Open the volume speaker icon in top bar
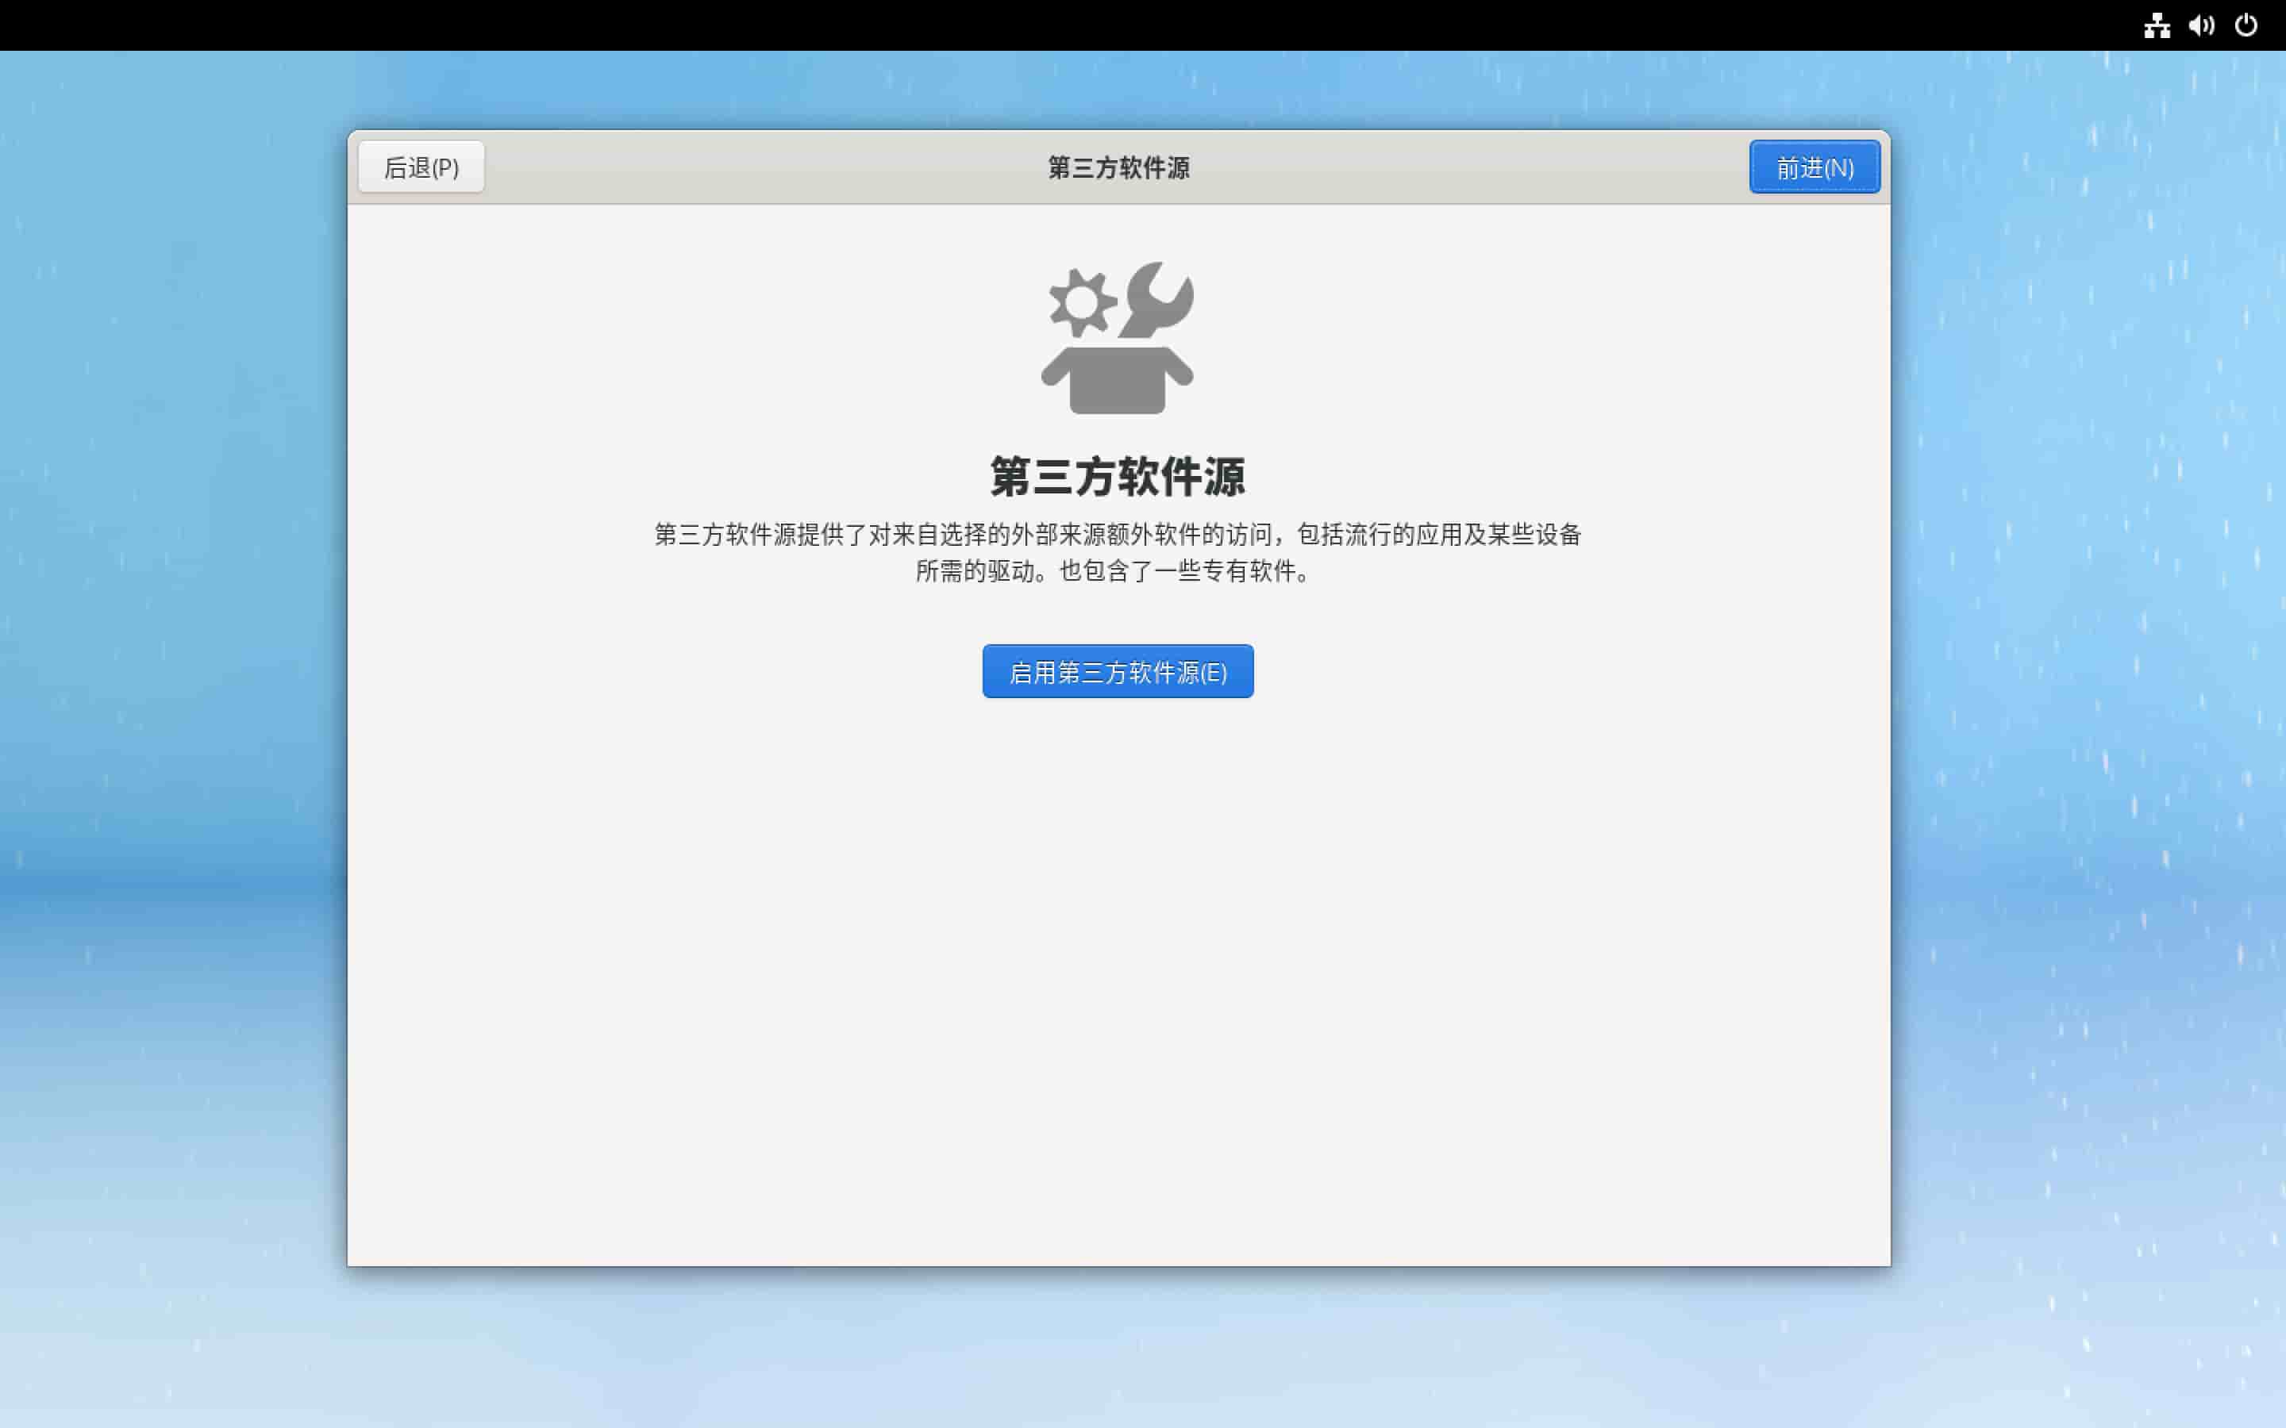This screenshot has height=1428, width=2286. coord(2201,25)
